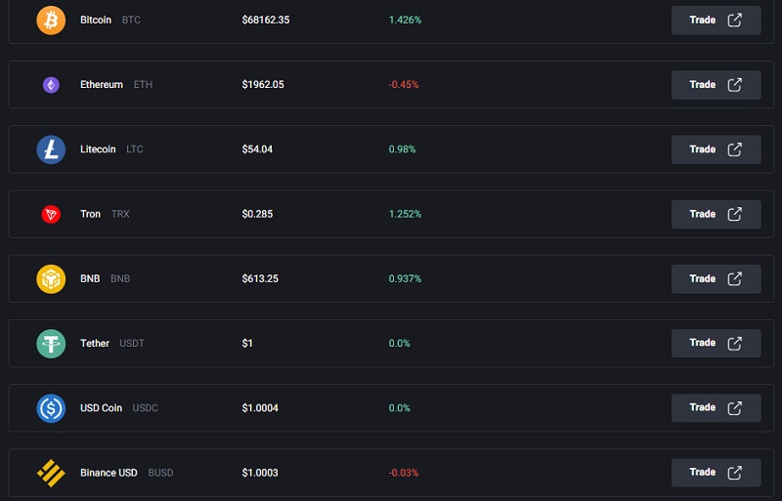Select the Ethereum name label
This screenshot has width=782, height=501.
tap(102, 85)
